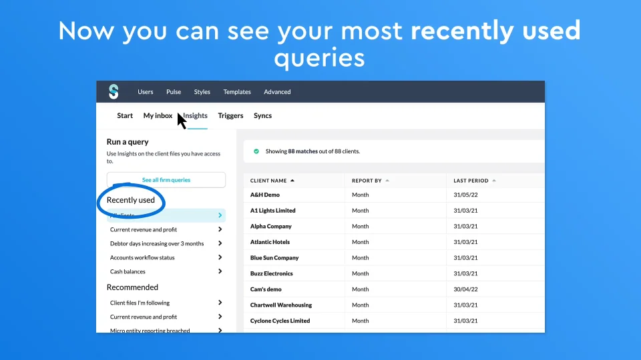
Task: Open chevron for Accounts workflow status
Action: point(220,257)
